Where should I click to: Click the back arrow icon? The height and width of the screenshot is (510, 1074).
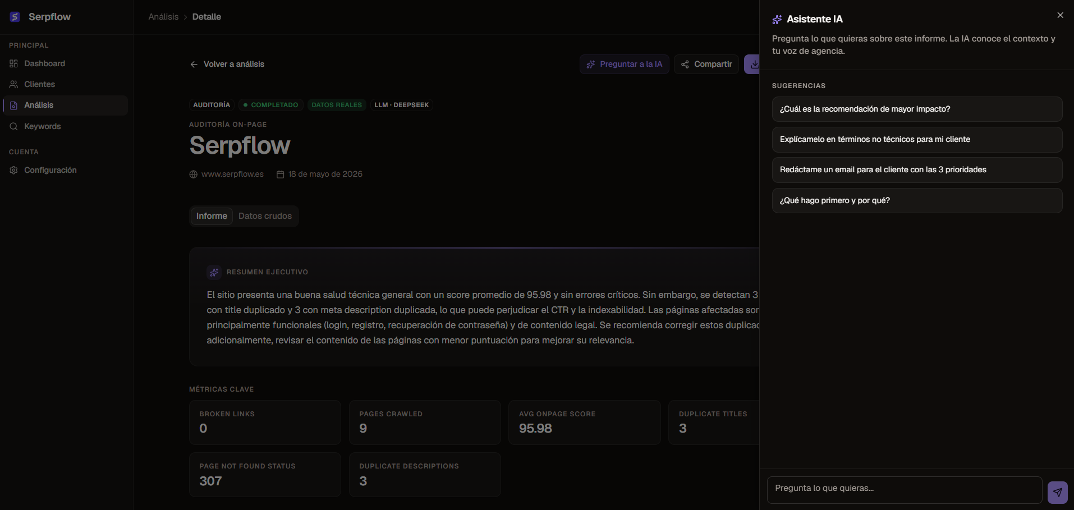coord(194,65)
